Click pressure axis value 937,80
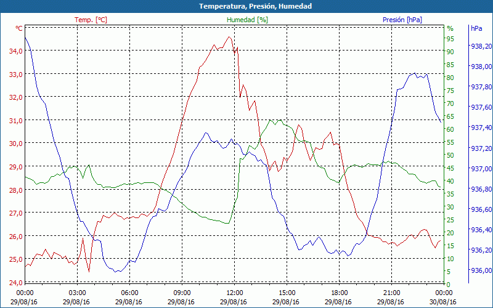 pos(481,87)
